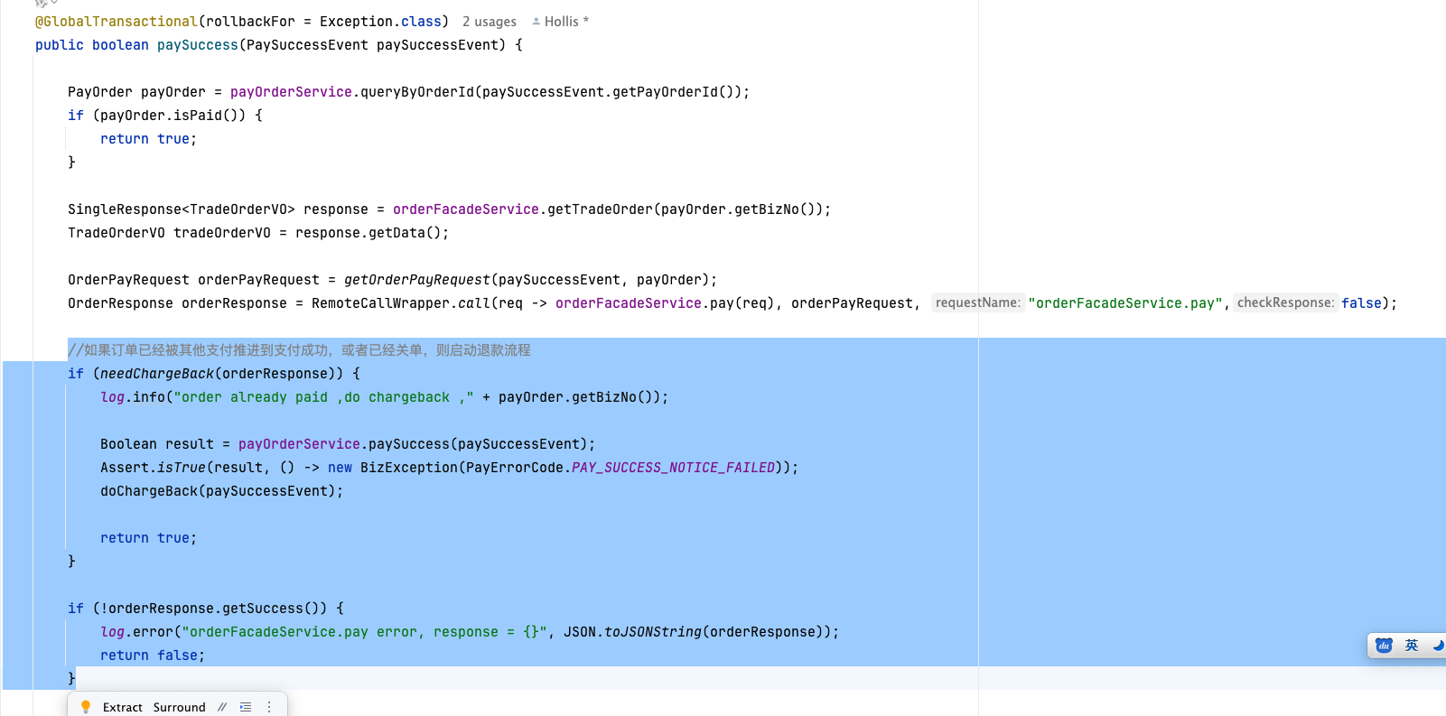Click the moon icon in input method bar
Viewport: 1446px width, 716px height.
pos(1438,646)
